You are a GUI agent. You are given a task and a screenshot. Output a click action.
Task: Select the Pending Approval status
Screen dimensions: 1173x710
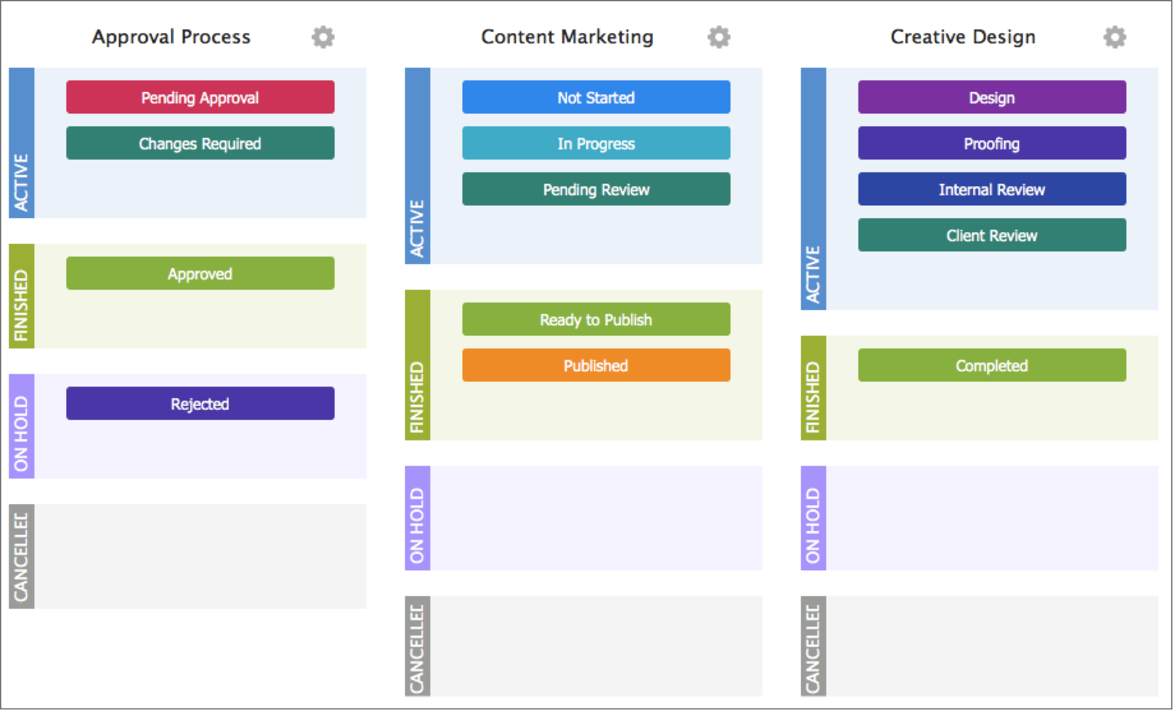(199, 97)
